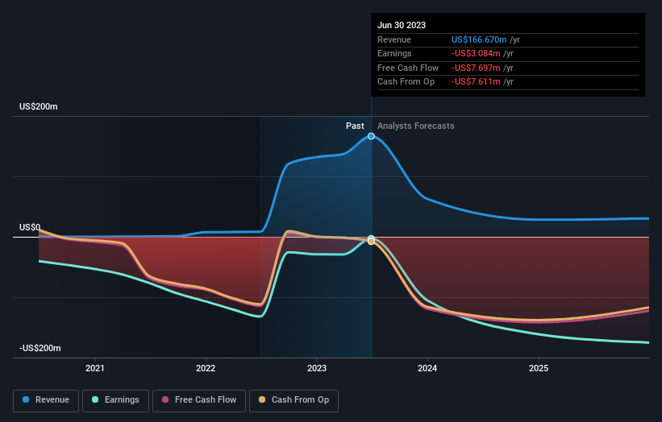This screenshot has width=662, height=422.
Task: Click the US$166.670m revenue value
Action: tap(479, 39)
